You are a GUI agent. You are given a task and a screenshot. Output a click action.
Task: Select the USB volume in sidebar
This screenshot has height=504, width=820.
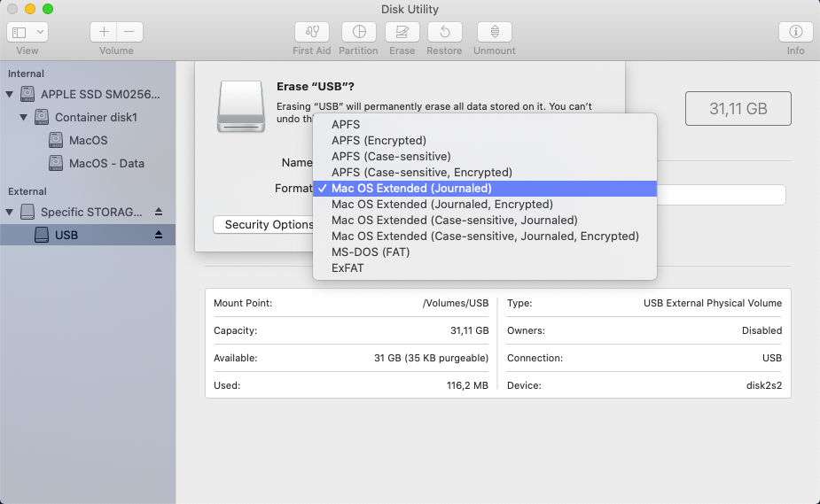coord(88,235)
